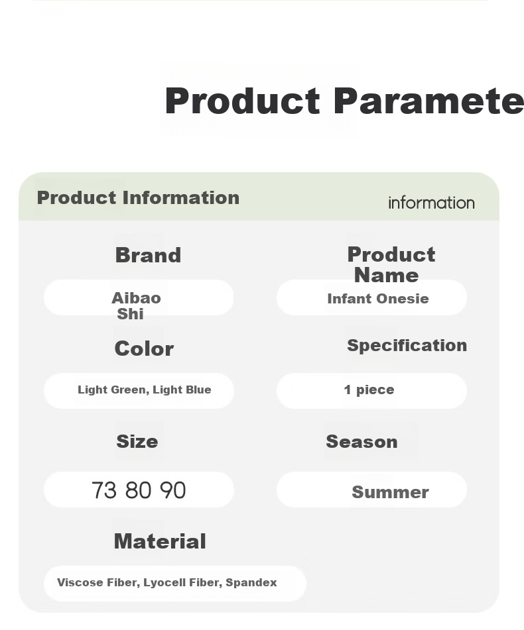Click the Size label
Viewport: 524px width, 630px height.
[x=137, y=442]
